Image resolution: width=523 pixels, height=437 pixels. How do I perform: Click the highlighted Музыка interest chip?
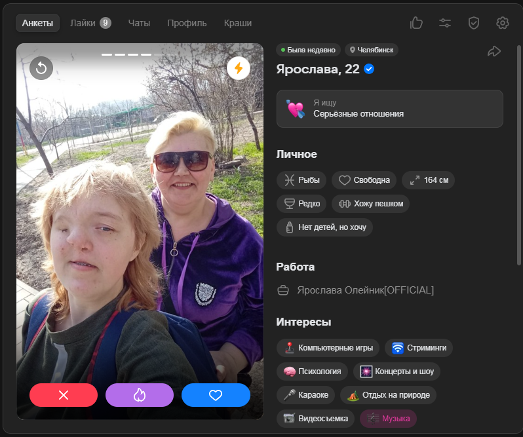tap(388, 419)
